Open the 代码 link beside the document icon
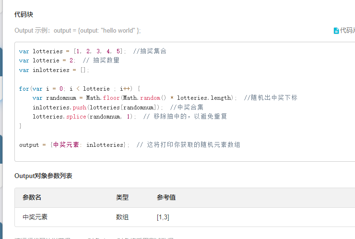 coord(347,31)
